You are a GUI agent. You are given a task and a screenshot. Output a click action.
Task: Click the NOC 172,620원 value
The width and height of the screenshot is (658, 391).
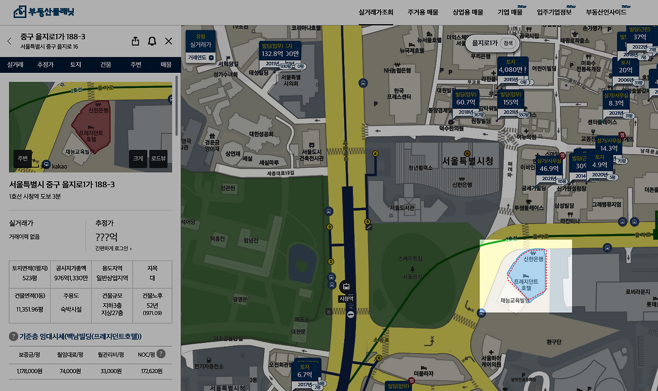(x=152, y=371)
